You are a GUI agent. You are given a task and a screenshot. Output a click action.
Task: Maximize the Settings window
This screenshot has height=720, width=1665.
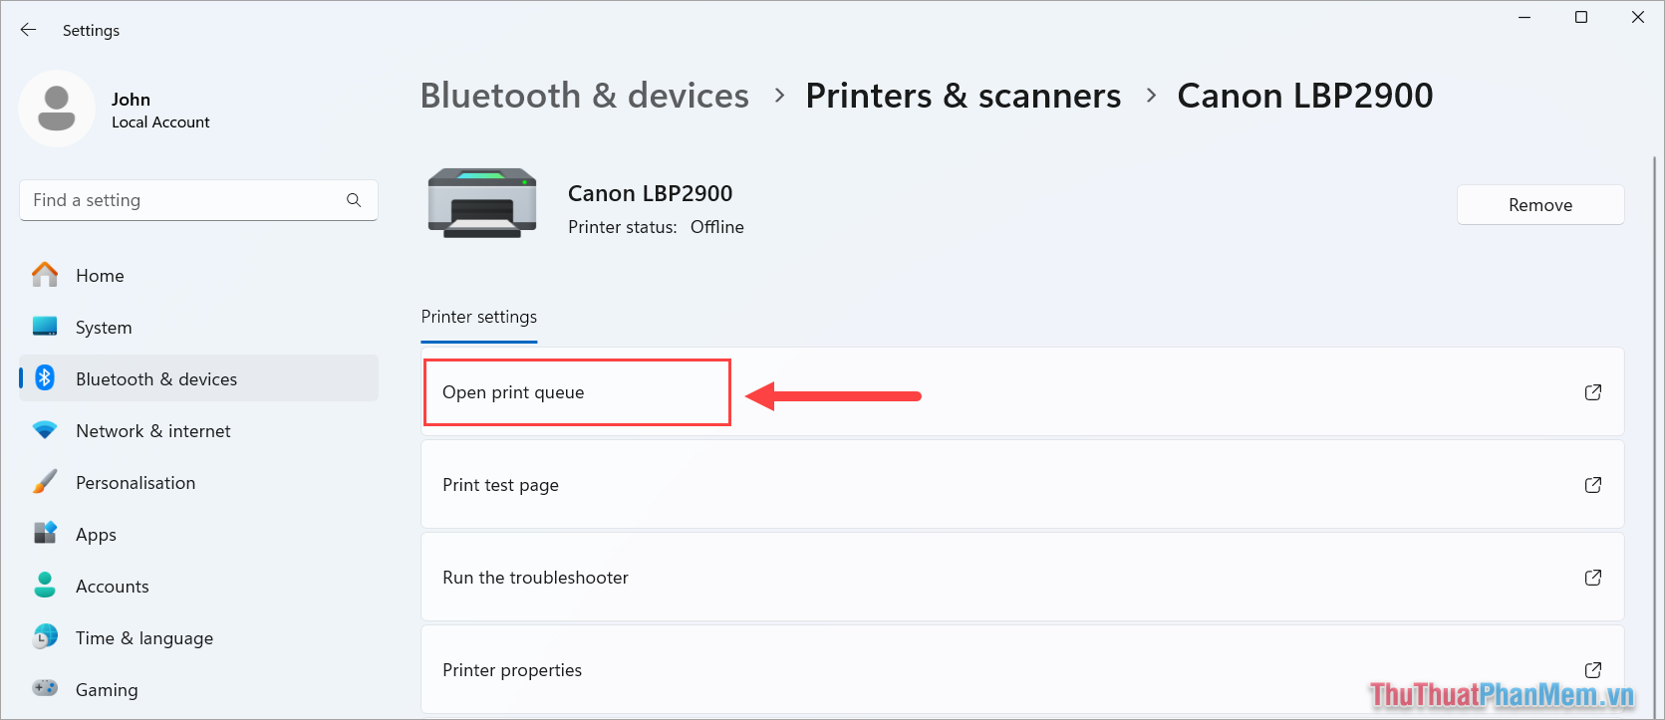tap(1581, 17)
